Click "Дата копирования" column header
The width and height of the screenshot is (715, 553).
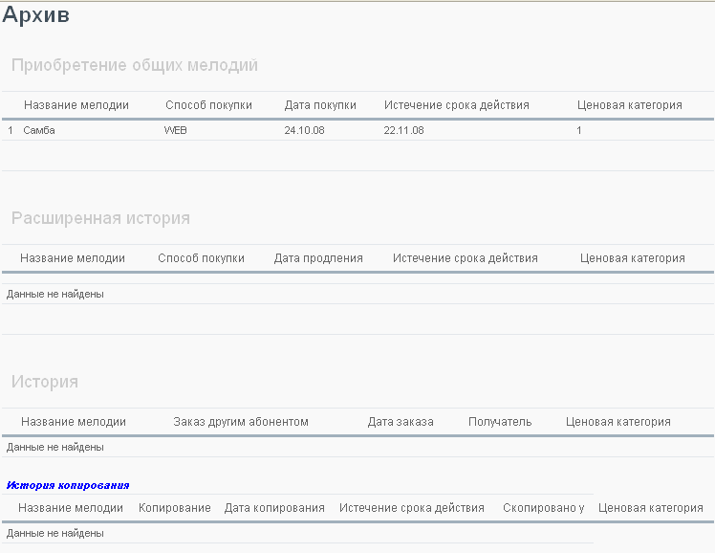coord(274,508)
